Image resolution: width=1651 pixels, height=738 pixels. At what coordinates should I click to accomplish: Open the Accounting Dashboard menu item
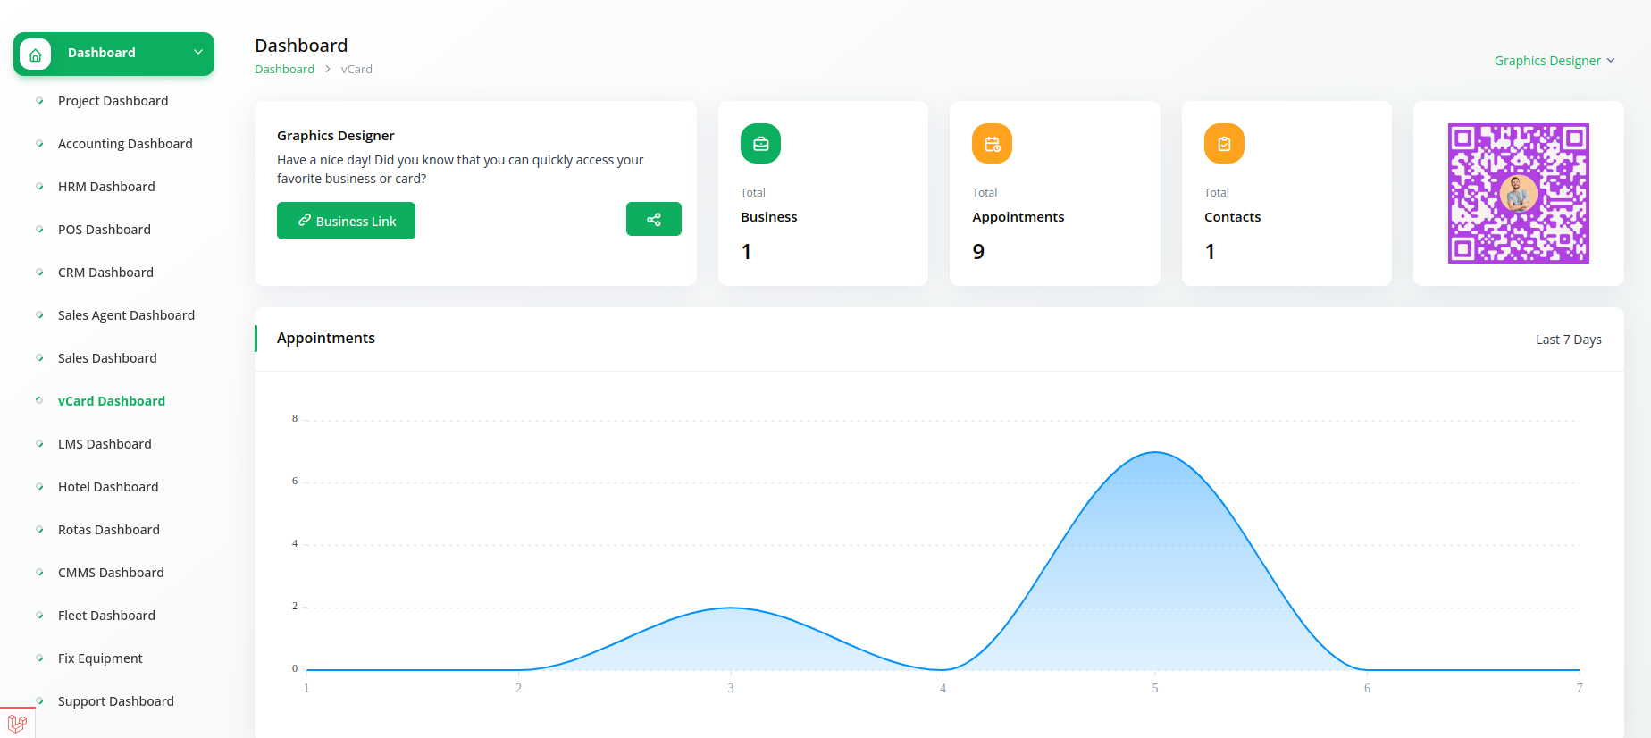coord(125,144)
